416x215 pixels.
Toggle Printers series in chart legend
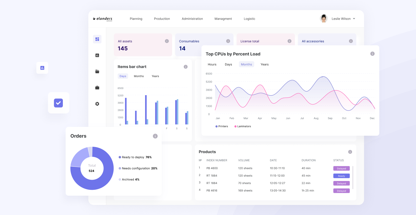(x=222, y=126)
